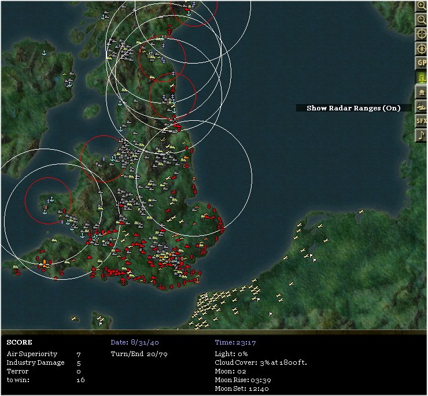Toggle the Show Radar Ranges tower icon
The height and width of the screenshot is (396, 428).
click(x=421, y=78)
